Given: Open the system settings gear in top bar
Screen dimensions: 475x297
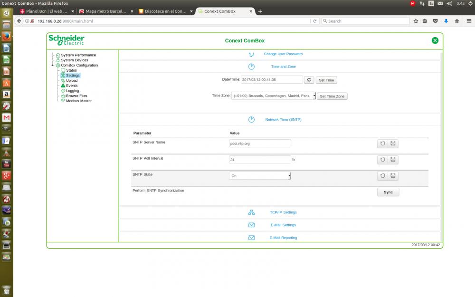Looking at the screenshot, I should [x=470, y=3].
